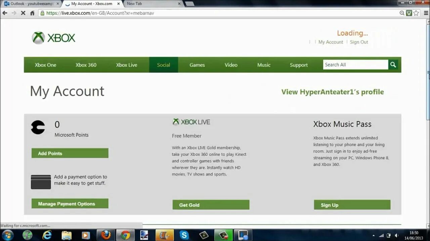Screen dimensions: 430x241
Task: Click the magnifier search button in the green navbar
Action: click(393, 65)
